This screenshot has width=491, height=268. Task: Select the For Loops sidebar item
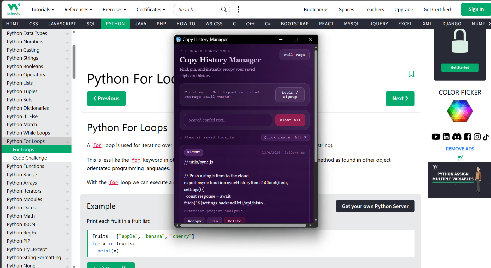point(37,149)
